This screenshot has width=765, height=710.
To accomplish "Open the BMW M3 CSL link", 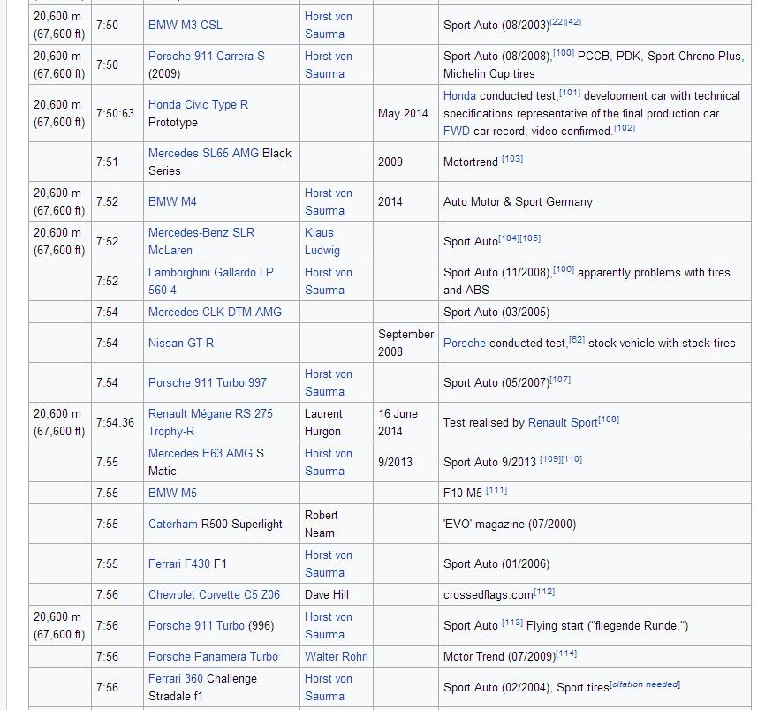I will coord(185,25).
